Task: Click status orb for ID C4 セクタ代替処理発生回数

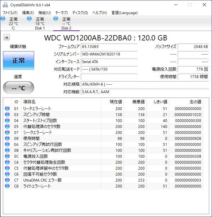Action: [x=7, y=162]
